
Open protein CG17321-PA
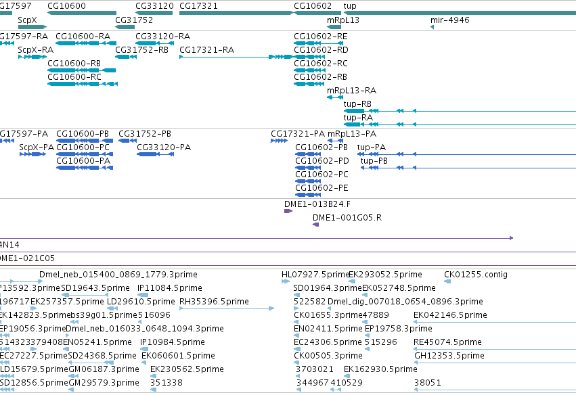click(298, 134)
